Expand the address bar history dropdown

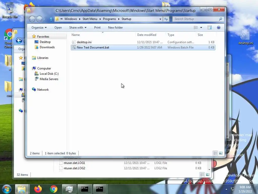pos(160,19)
